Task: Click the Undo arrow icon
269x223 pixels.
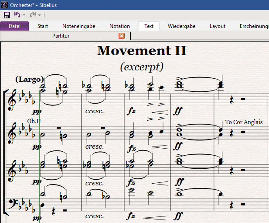Action: tap(17, 15)
